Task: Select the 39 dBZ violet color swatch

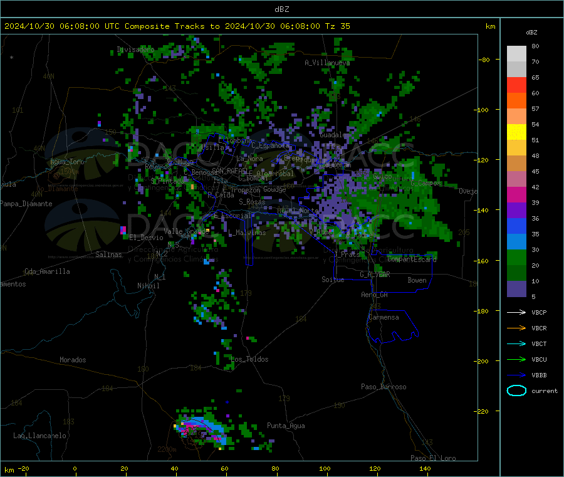Action: 516,211
